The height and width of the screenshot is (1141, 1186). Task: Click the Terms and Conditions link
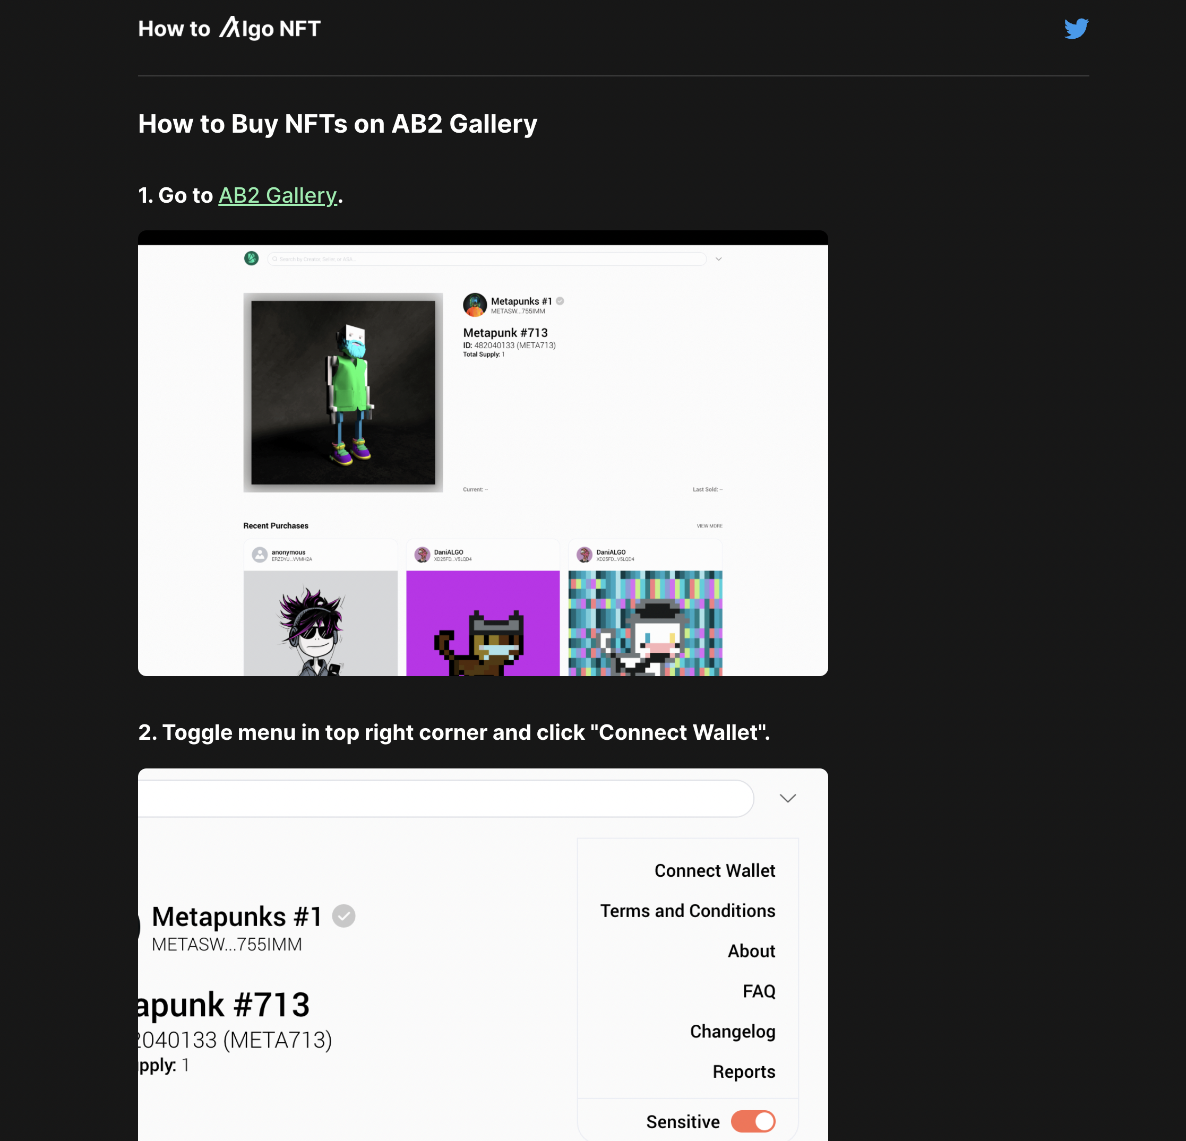pyautogui.click(x=689, y=911)
